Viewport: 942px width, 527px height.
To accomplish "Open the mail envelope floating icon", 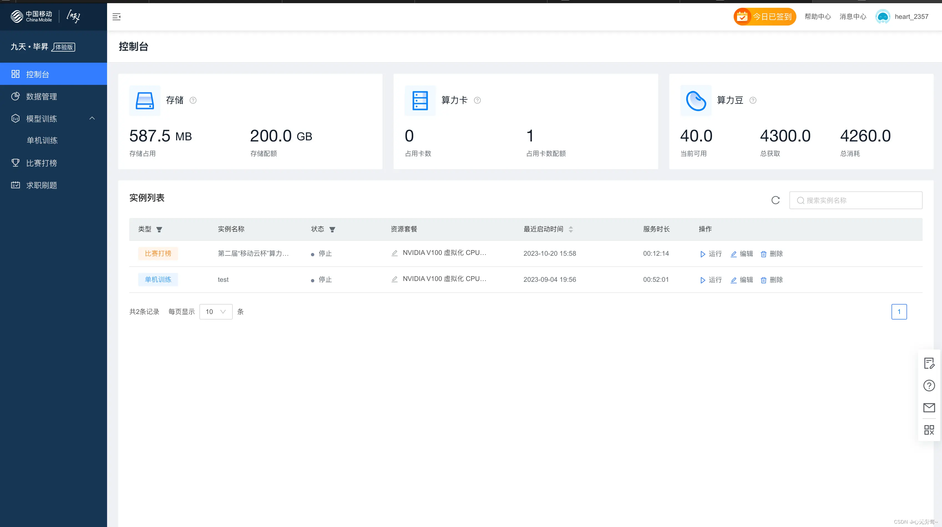I will point(929,407).
